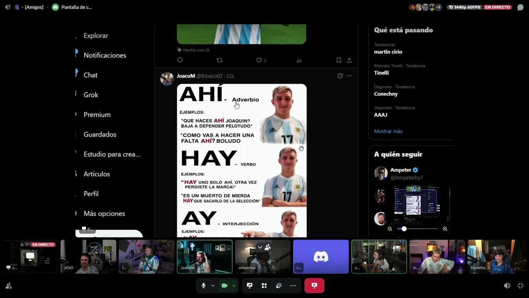Open the Explorar page

click(95, 36)
